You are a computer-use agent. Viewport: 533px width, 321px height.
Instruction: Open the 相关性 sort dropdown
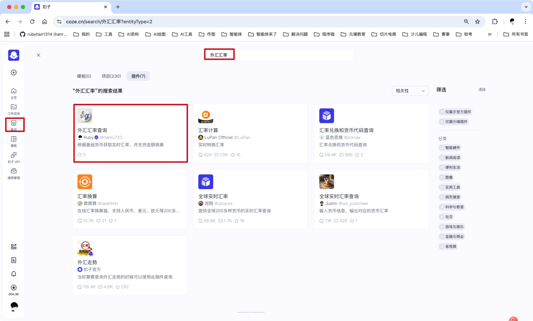click(410, 91)
